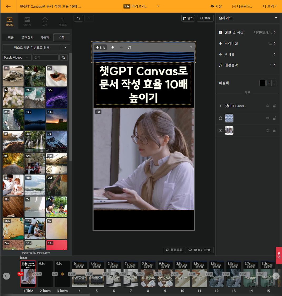
Task: Save the project with 저장
Action: point(216,6)
